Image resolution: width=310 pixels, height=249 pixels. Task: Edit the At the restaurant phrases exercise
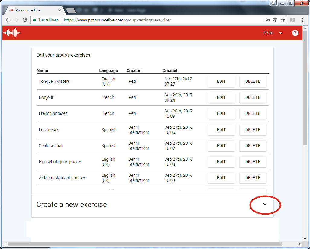[x=221, y=178]
